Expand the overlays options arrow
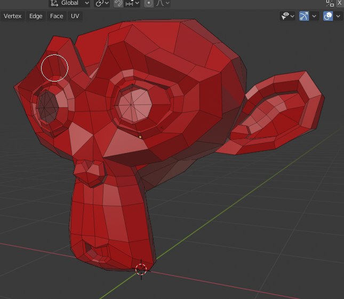This screenshot has width=344, height=299. [338, 16]
